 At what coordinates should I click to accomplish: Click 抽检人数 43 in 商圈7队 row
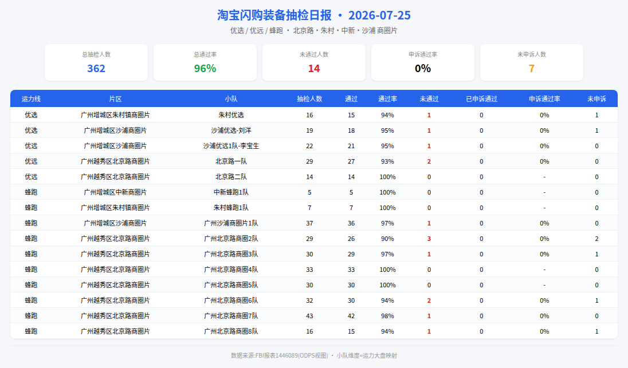tap(309, 316)
